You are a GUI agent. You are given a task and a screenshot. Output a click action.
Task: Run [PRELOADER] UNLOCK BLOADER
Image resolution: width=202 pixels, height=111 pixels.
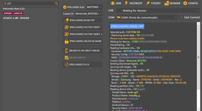(83, 41)
